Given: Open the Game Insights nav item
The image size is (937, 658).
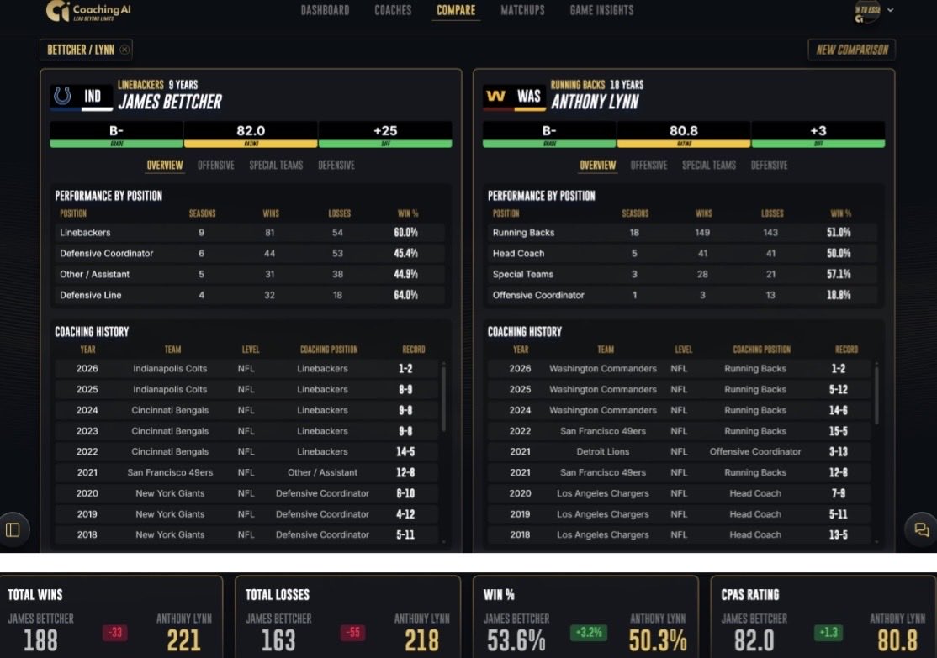Looking at the screenshot, I should 601,10.
